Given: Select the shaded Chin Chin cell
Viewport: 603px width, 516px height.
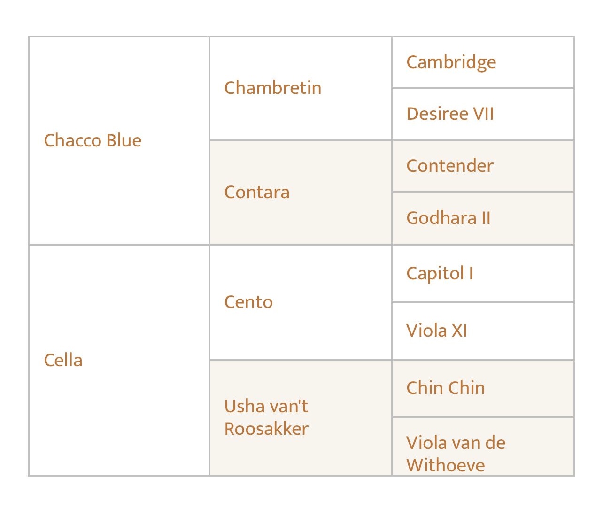Looking at the screenshot, I should pos(483,389).
